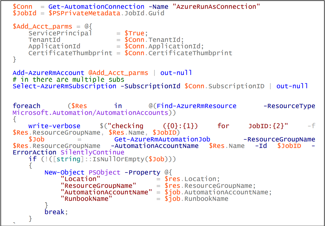Image resolution: width=325 pixels, height=226 pixels.
Task: Click the ApplicationId hashtable key
Action: click(54, 46)
